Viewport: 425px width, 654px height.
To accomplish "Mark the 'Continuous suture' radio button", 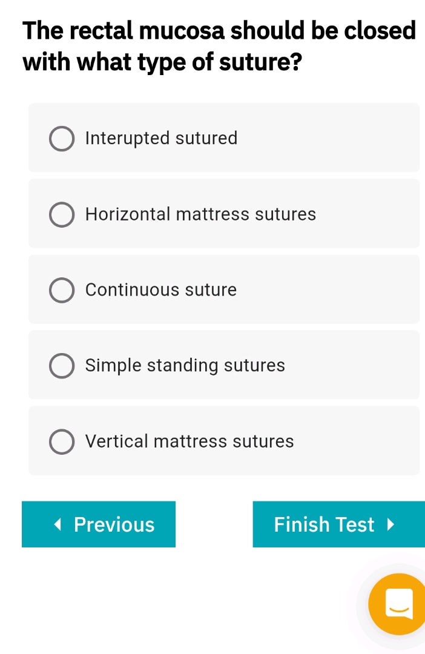I will tap(62, 290).
